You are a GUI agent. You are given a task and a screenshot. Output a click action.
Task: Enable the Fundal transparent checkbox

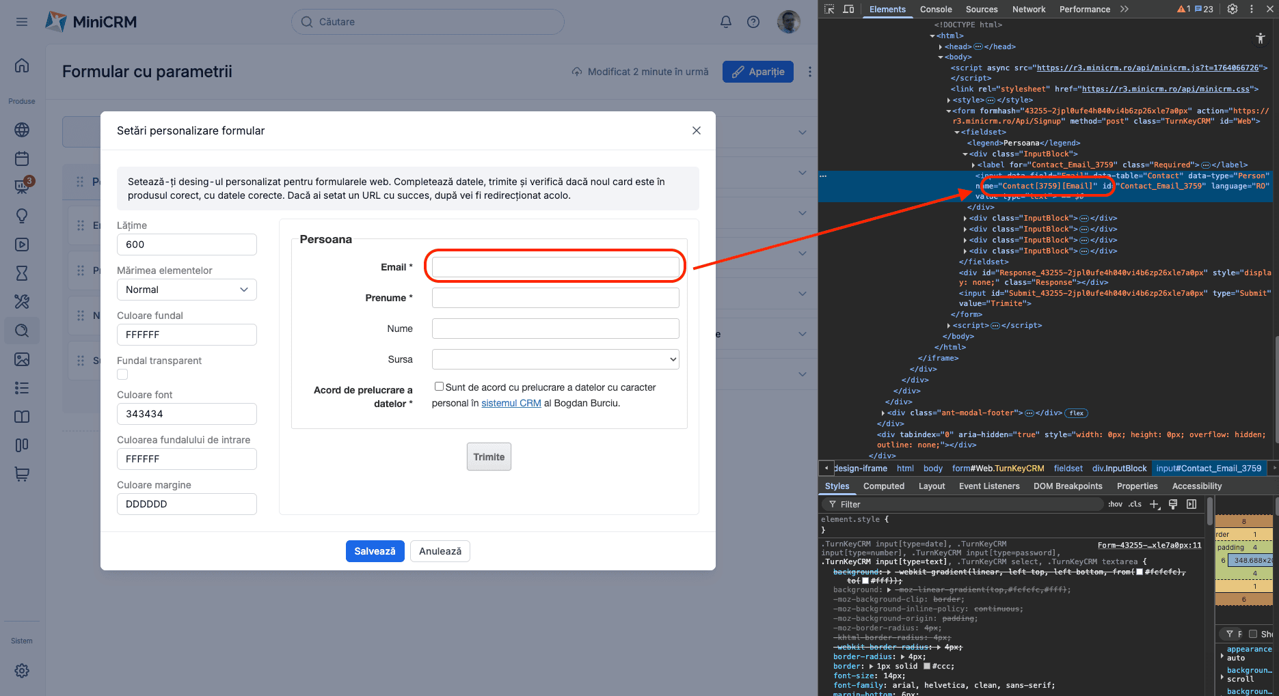pos(122,374)
